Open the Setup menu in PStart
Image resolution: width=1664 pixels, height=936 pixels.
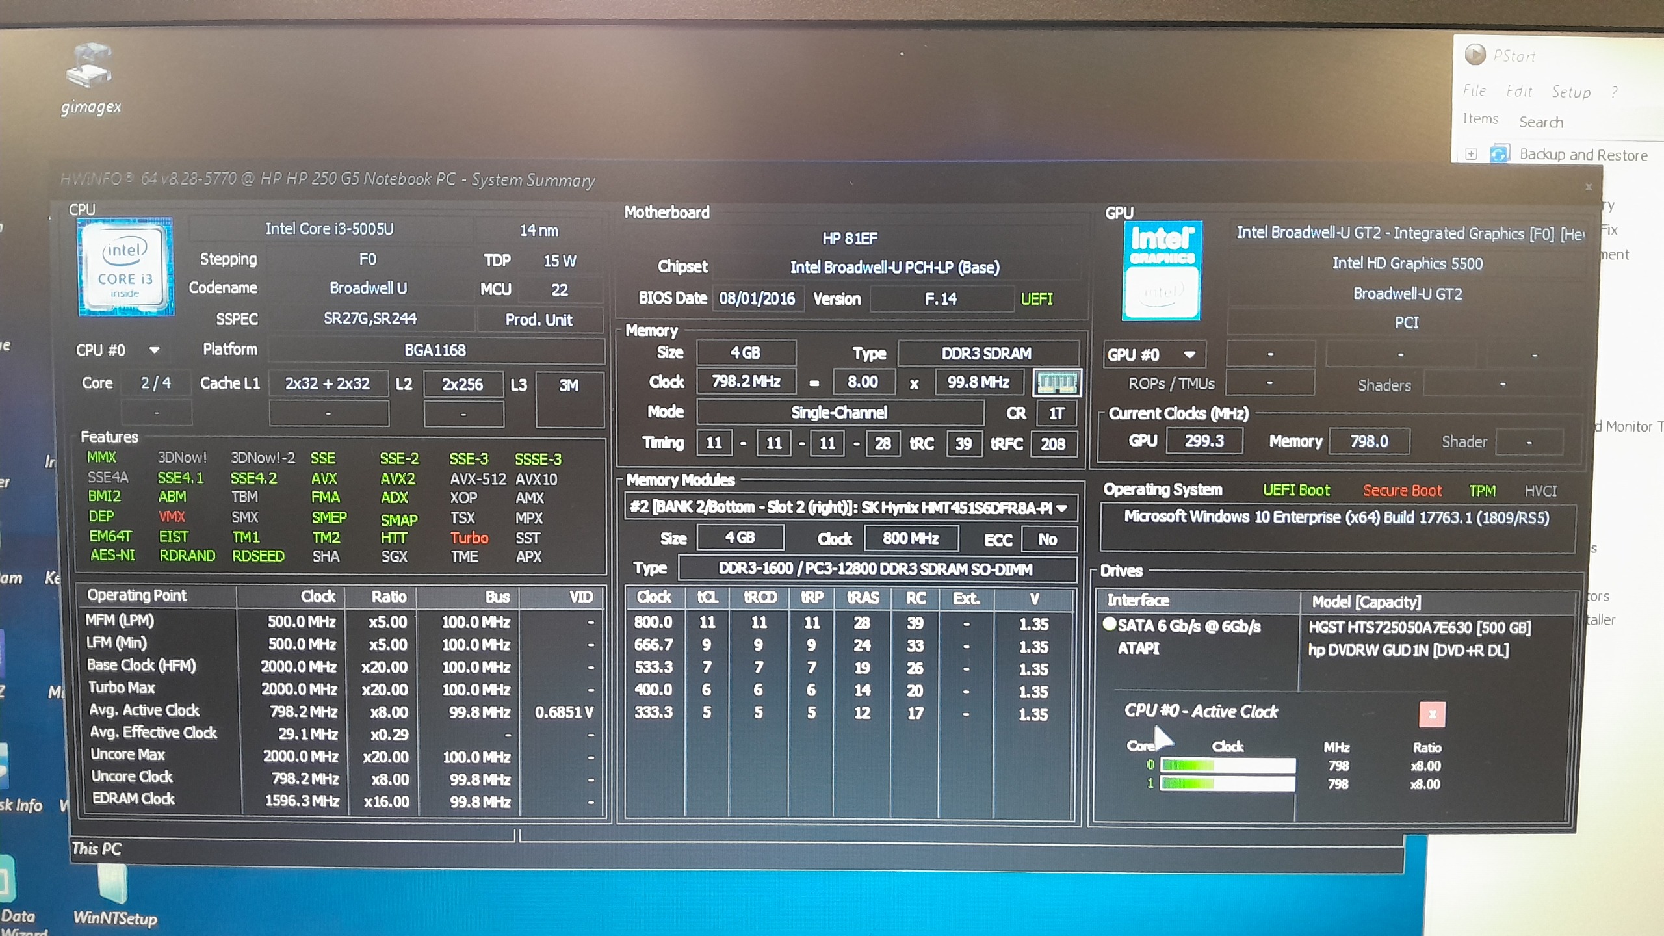1571,92
